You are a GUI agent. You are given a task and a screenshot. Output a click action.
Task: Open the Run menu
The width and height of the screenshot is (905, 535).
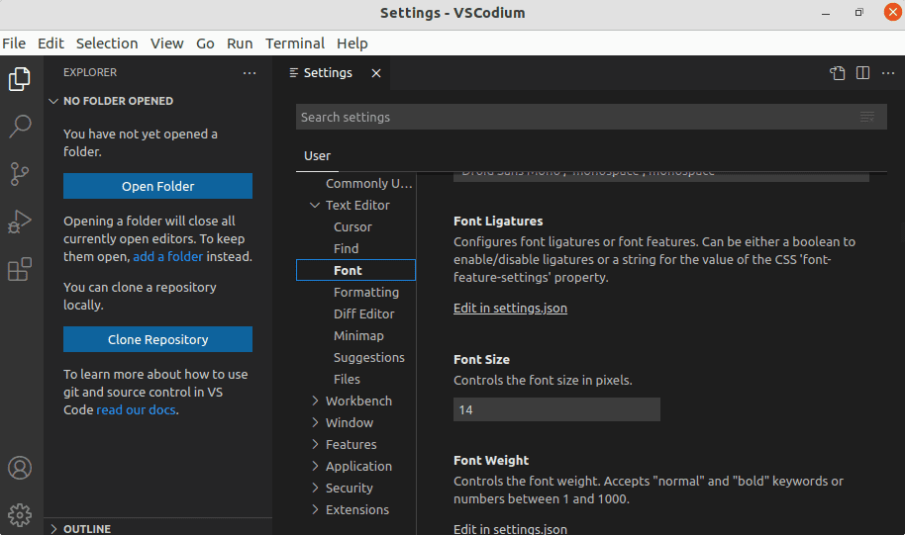(240, 44)
